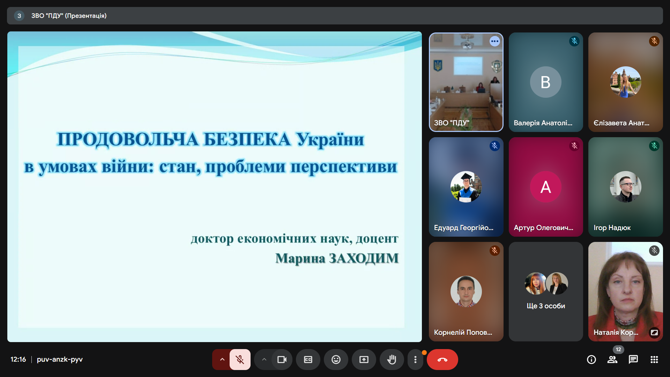Expand video settings chevron beside camera
The width and height of the screenshot is (670, 377).
coord(264,360)
